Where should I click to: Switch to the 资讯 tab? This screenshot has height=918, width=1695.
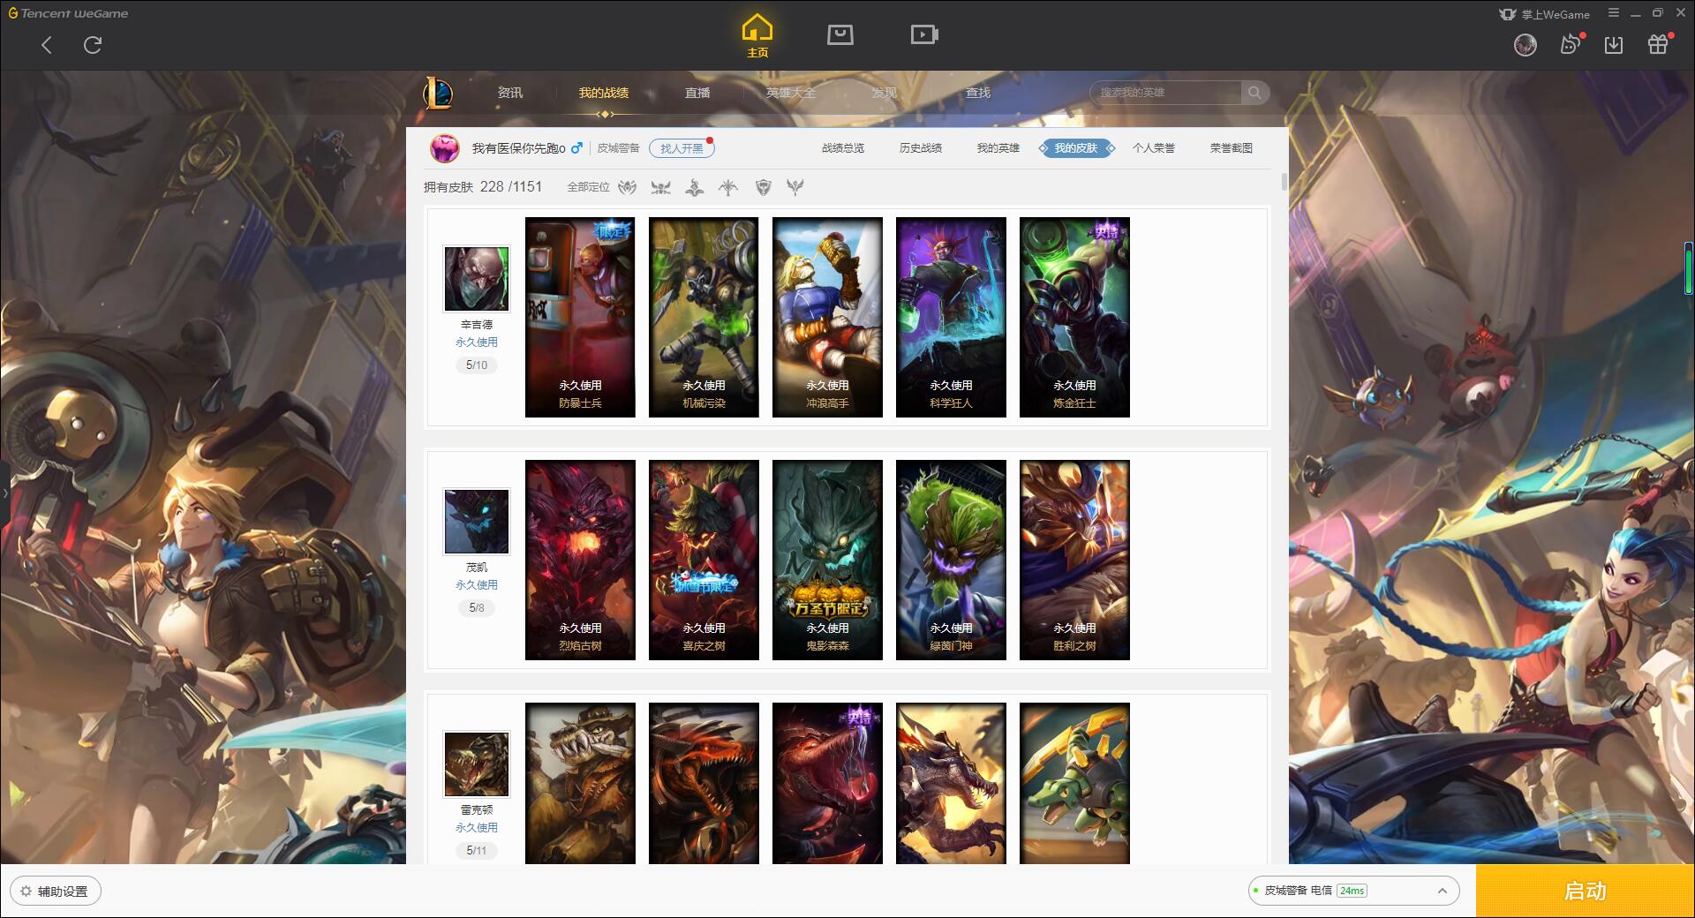[x=510, y=93]
